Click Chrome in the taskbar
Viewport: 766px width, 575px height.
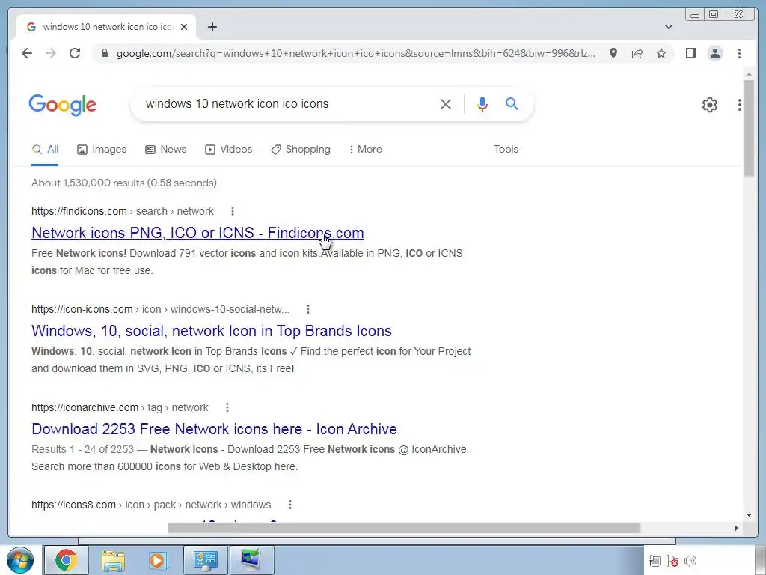pyautogui.click(x=66, y=560)
